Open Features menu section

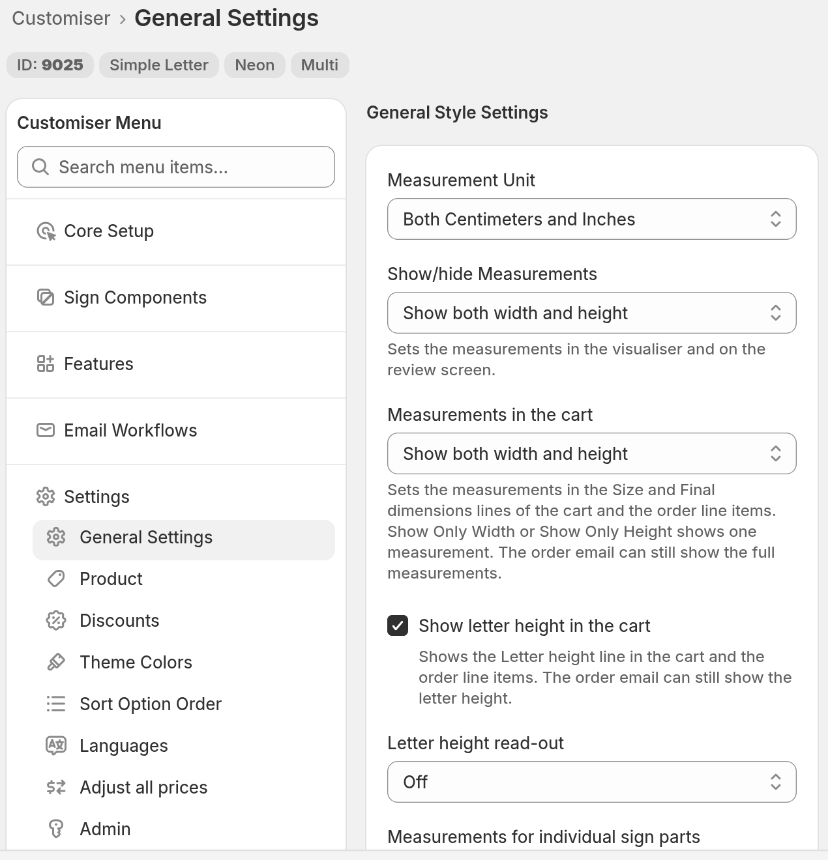tap(176, 364)
